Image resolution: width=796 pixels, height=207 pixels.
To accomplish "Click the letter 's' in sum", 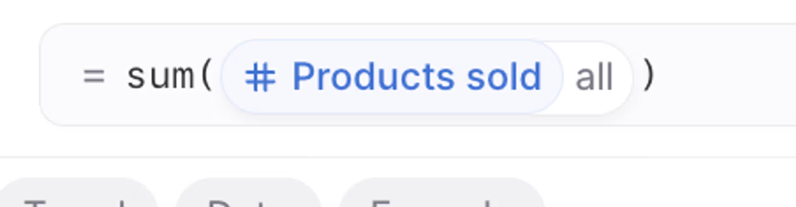I will point(136,78).
